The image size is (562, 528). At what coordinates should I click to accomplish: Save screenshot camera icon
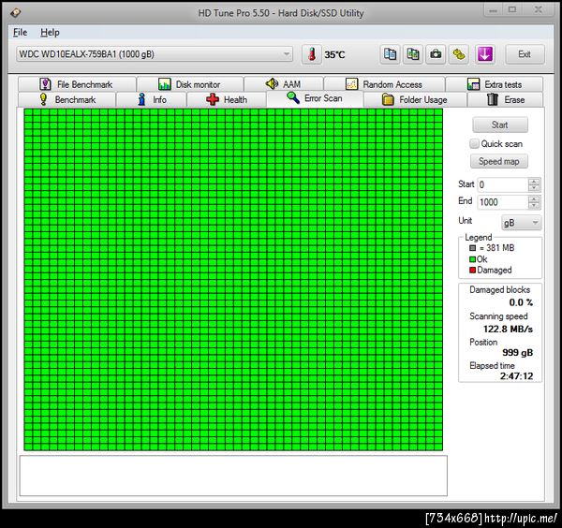(436, 54)
